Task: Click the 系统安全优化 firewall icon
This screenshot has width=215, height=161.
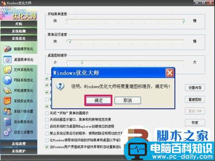Action: click(7, 101)
